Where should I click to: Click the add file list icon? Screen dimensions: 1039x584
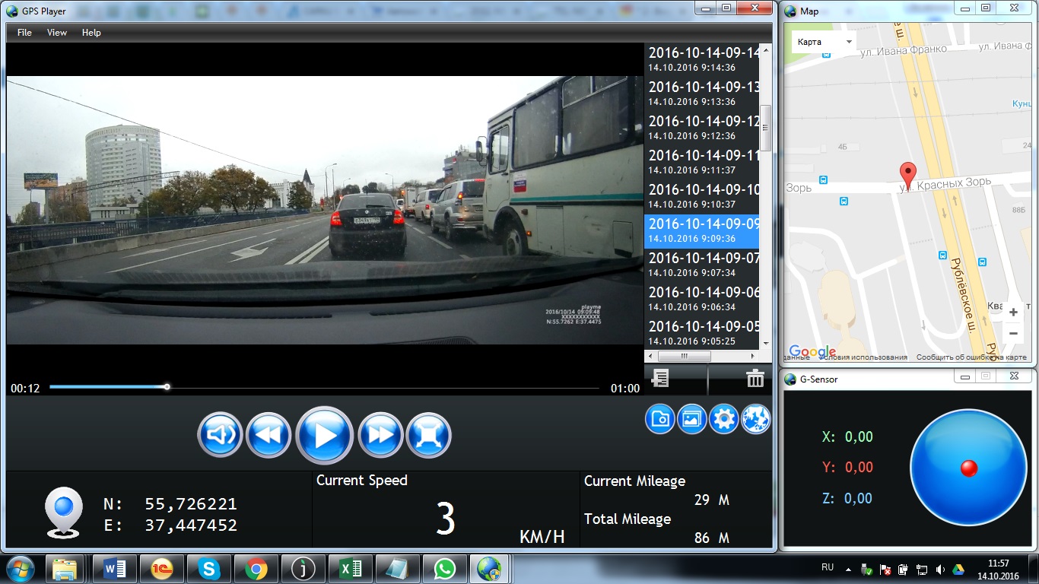click(661, 378)
